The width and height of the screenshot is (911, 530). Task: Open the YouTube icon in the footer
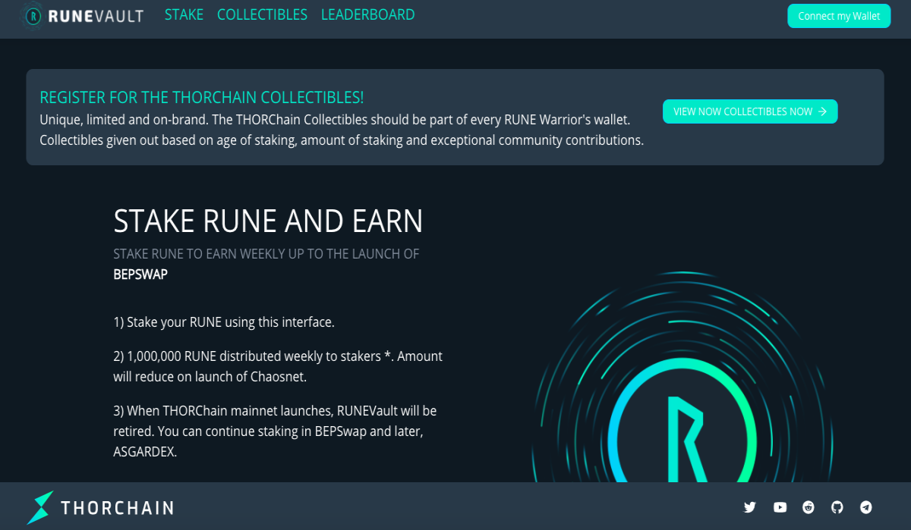point(780,507)
